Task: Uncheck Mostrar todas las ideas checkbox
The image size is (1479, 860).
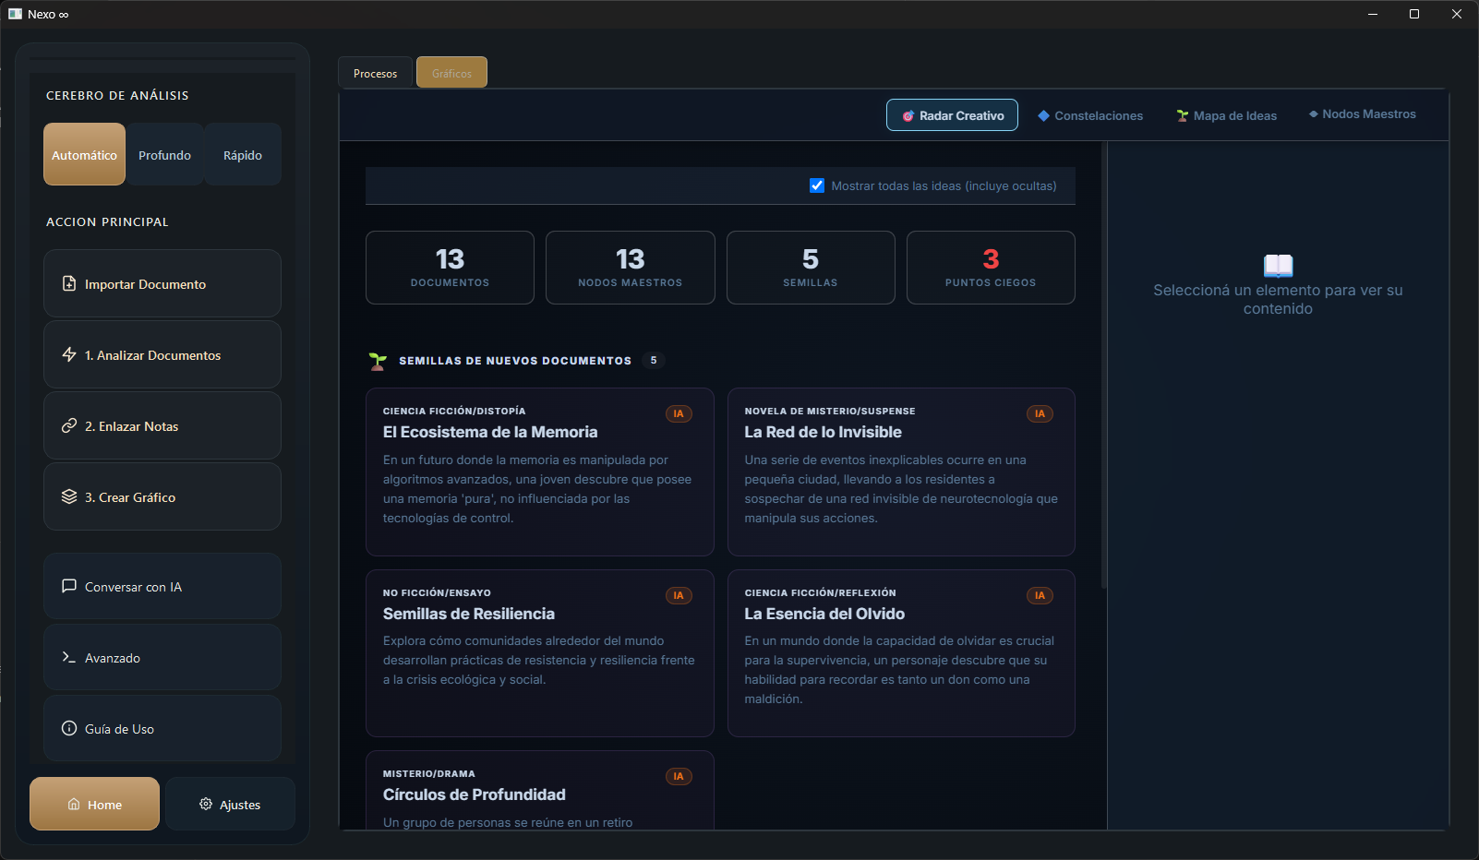Action: pos(817,185)
